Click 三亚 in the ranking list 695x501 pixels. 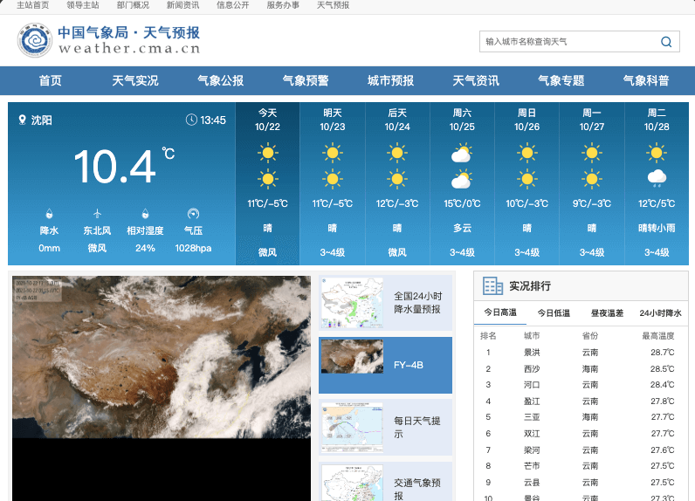coord(532,417)
